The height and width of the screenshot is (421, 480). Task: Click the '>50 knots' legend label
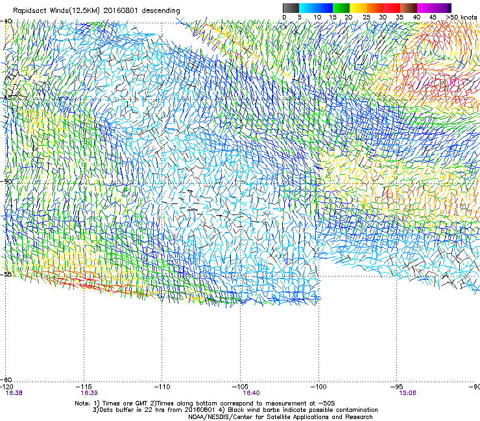[461, 17]
